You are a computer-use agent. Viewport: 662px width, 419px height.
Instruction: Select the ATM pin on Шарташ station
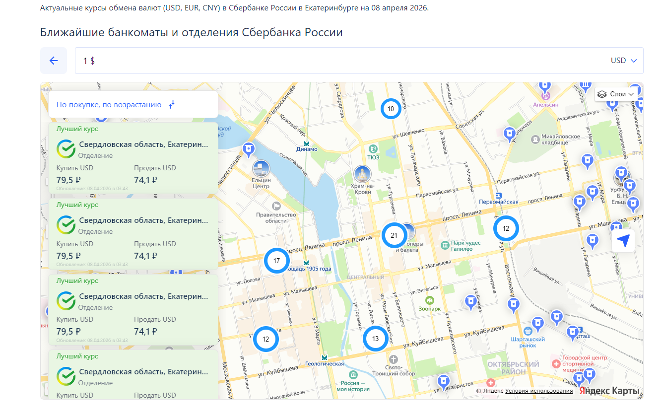573,333
